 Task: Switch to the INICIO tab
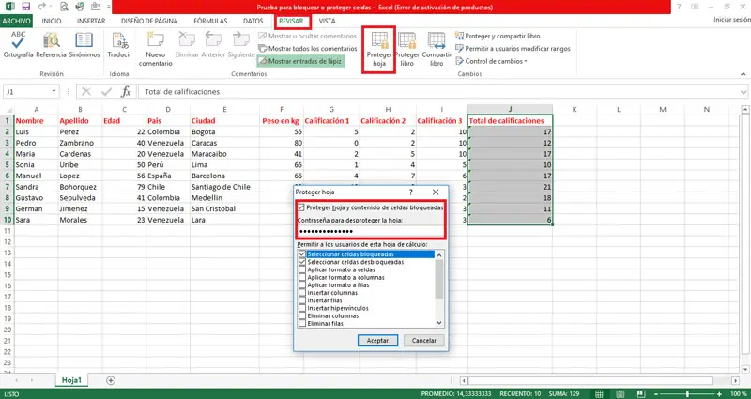(x=52, y=21)
